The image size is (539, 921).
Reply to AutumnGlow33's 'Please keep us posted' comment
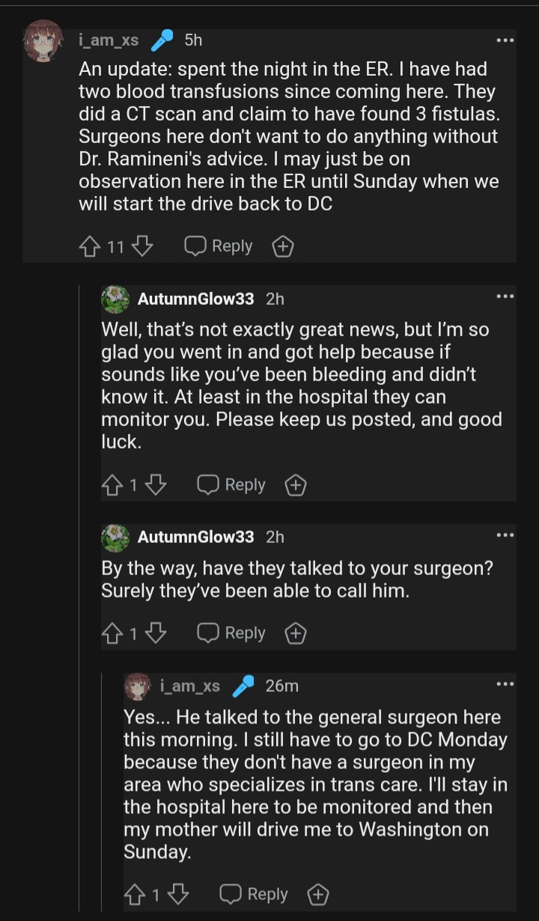coord(232,485)
